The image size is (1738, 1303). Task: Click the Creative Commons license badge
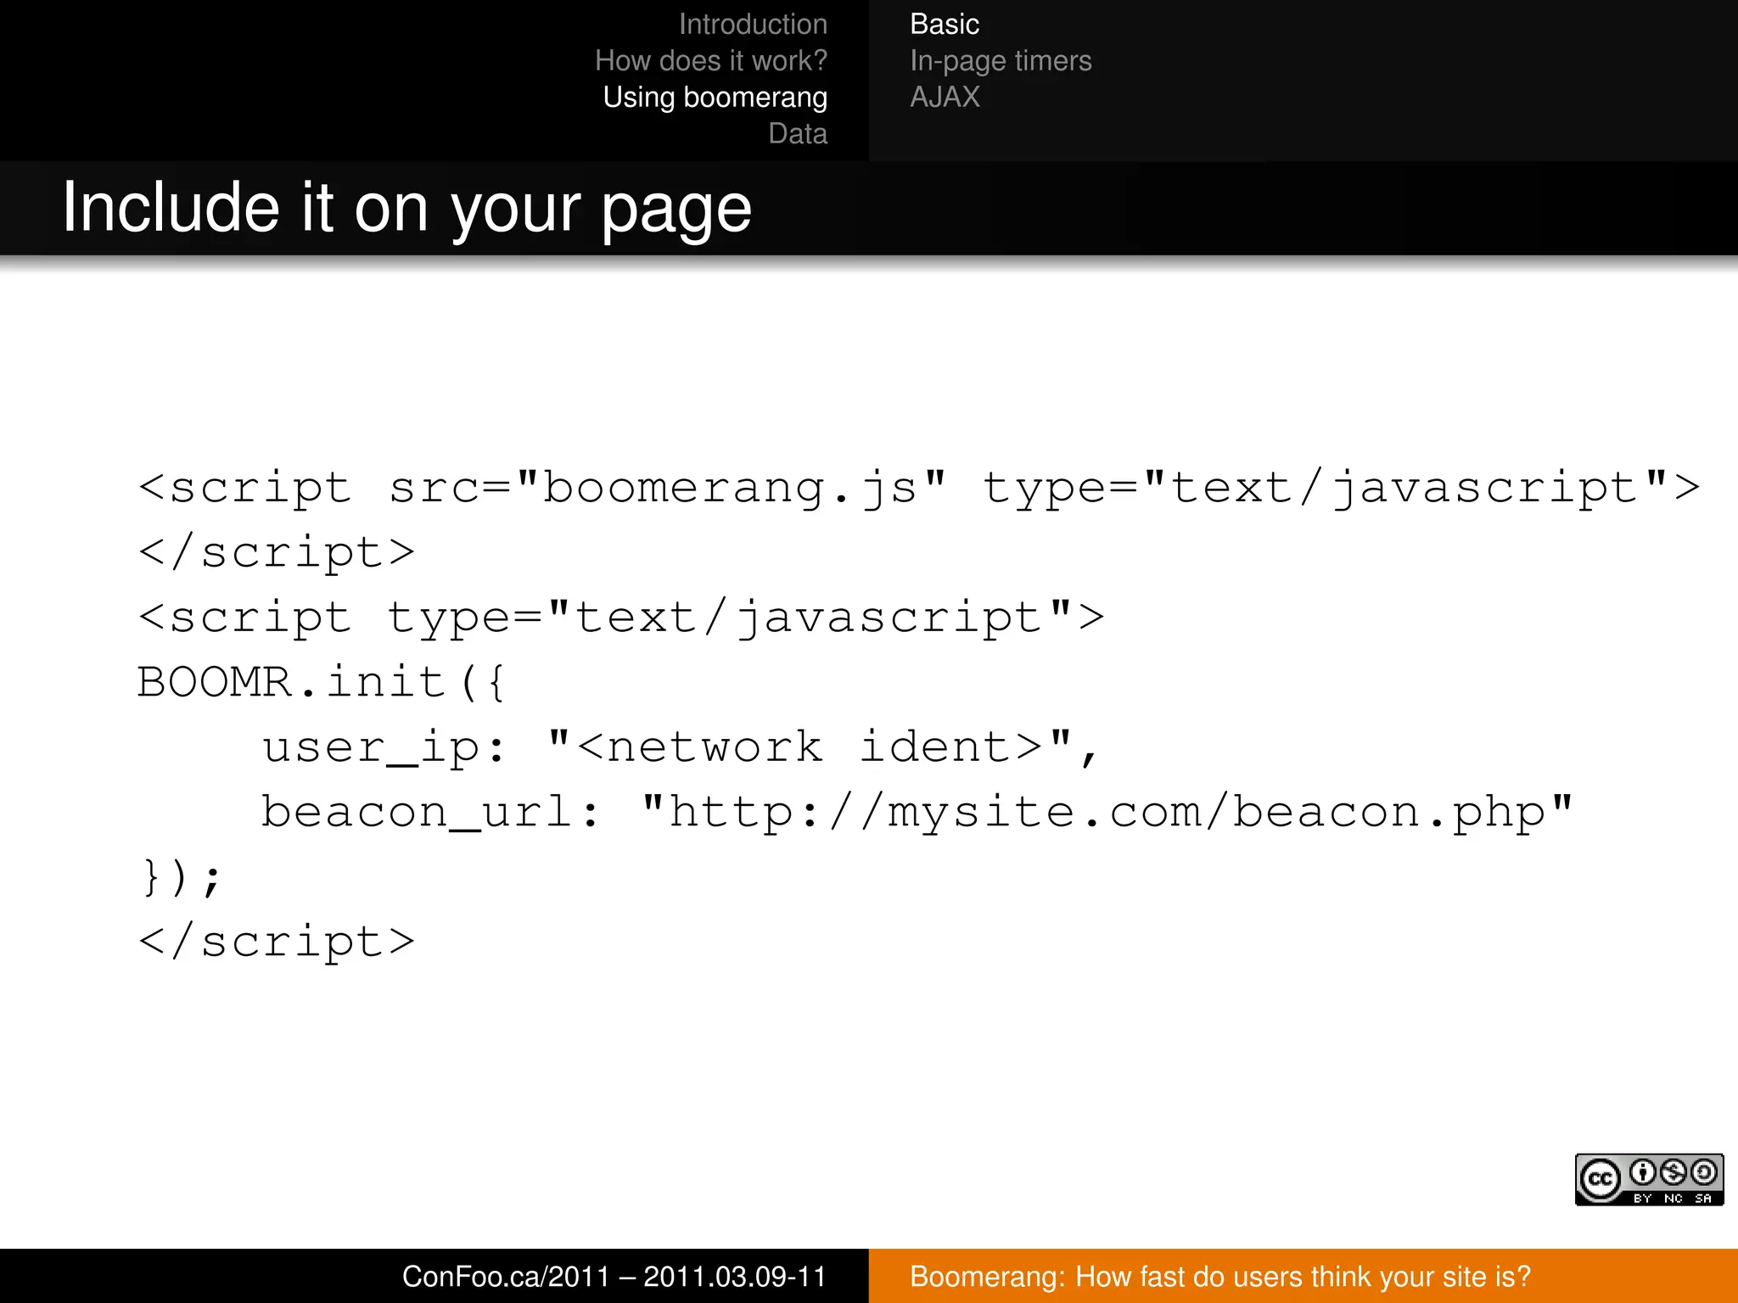click(x=1649, y=1179)
